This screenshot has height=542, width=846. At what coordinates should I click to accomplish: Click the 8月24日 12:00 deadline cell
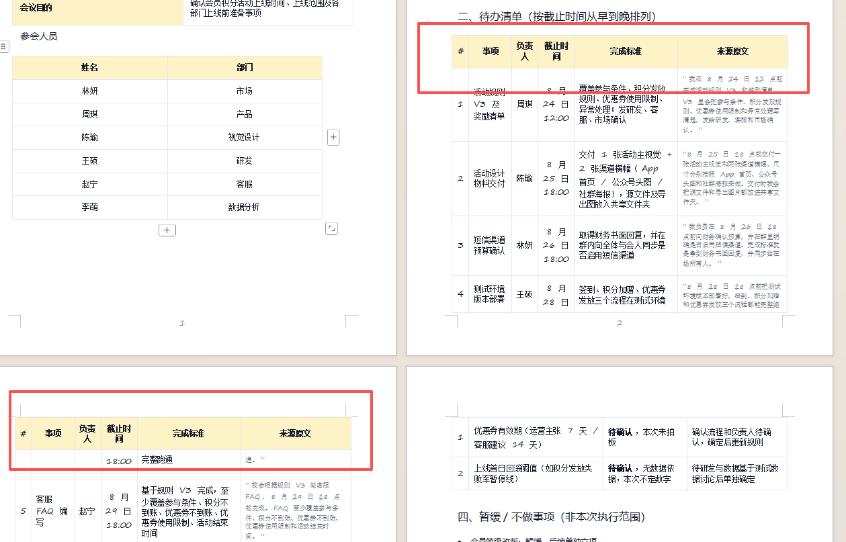pos(556,105)
